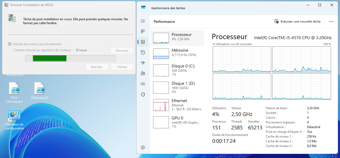Open the Details list icon in sidebar
Viewport: 340px width, 158px height.
coord(143,84)
